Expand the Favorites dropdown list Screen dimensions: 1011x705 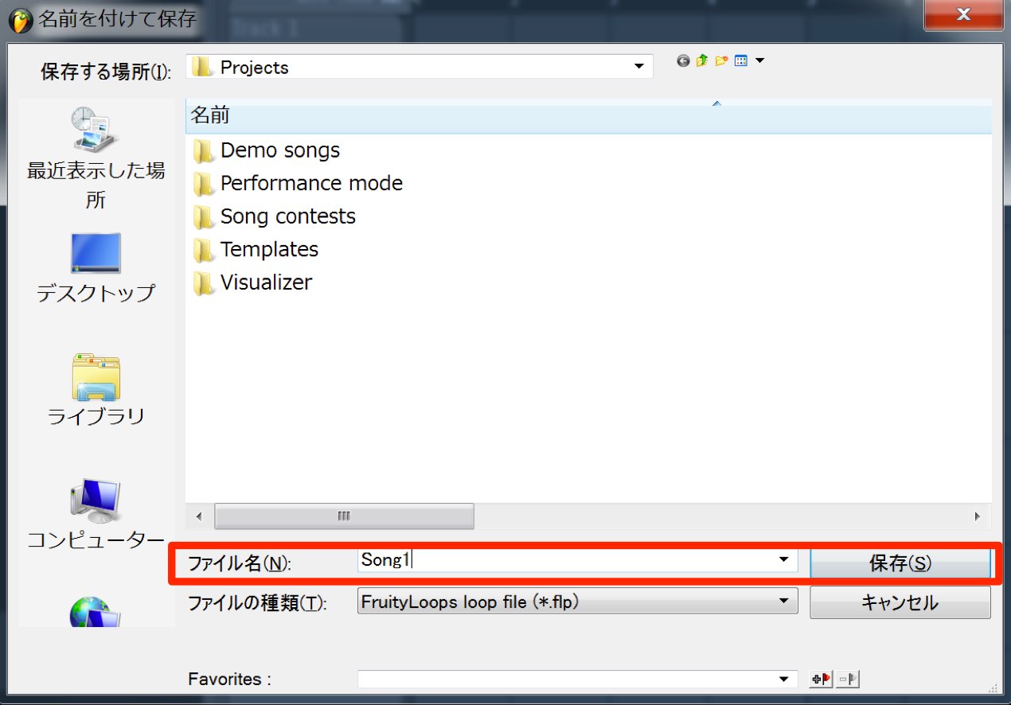[x=784, y=679]
